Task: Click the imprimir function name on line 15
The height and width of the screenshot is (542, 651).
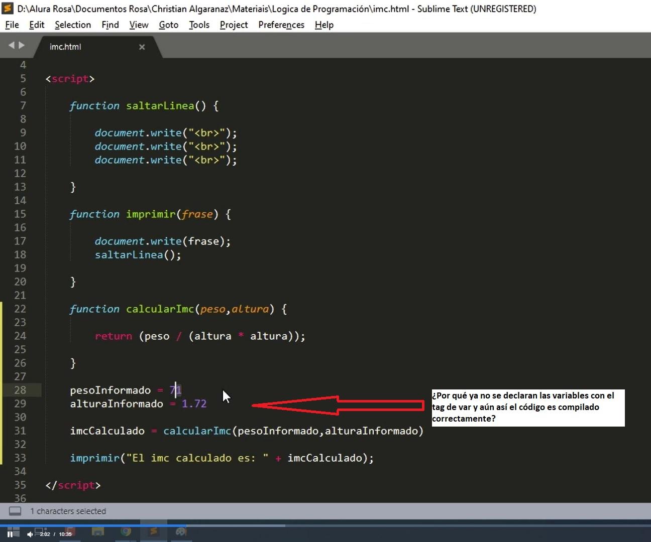Action: point(151,214)
